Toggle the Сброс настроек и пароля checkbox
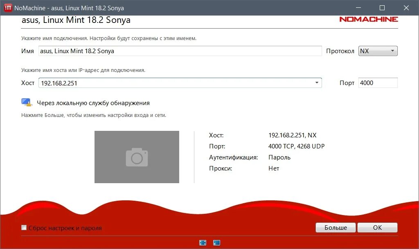This screenshot has width=419, height=249. click(24, 228)
